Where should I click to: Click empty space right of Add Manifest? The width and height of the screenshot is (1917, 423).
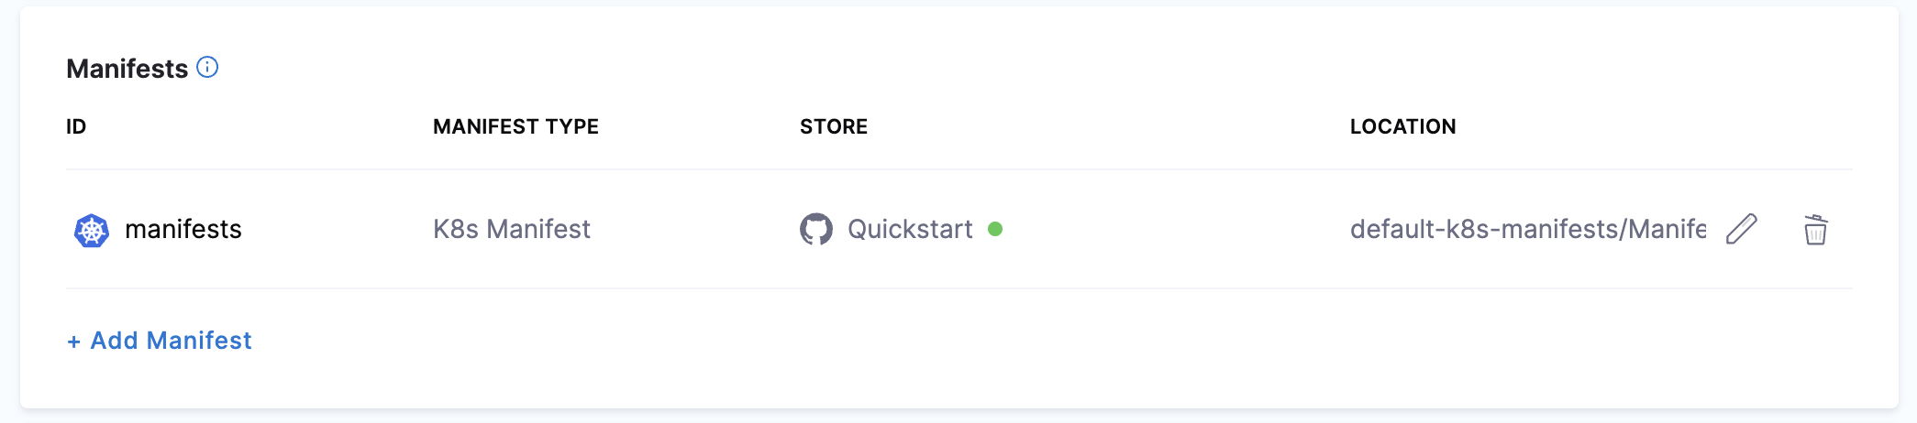917,341
